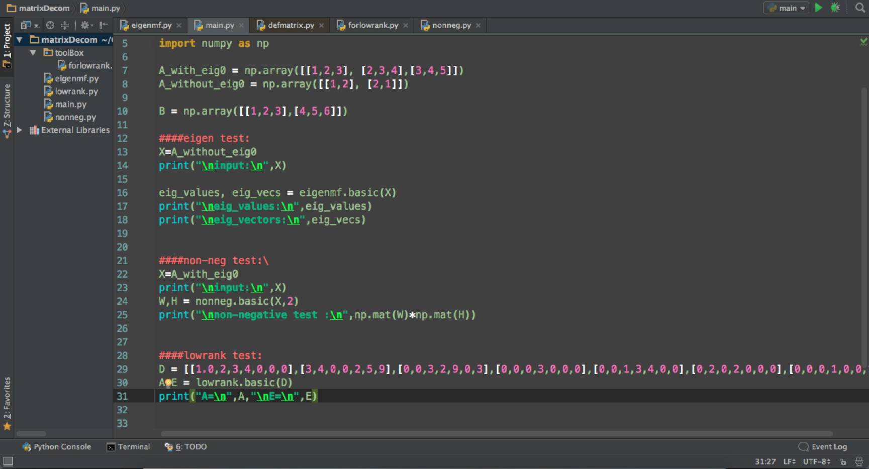Select lowrank.py in project tree
This screenshot has height=469, width=869.
pos(71,91)
